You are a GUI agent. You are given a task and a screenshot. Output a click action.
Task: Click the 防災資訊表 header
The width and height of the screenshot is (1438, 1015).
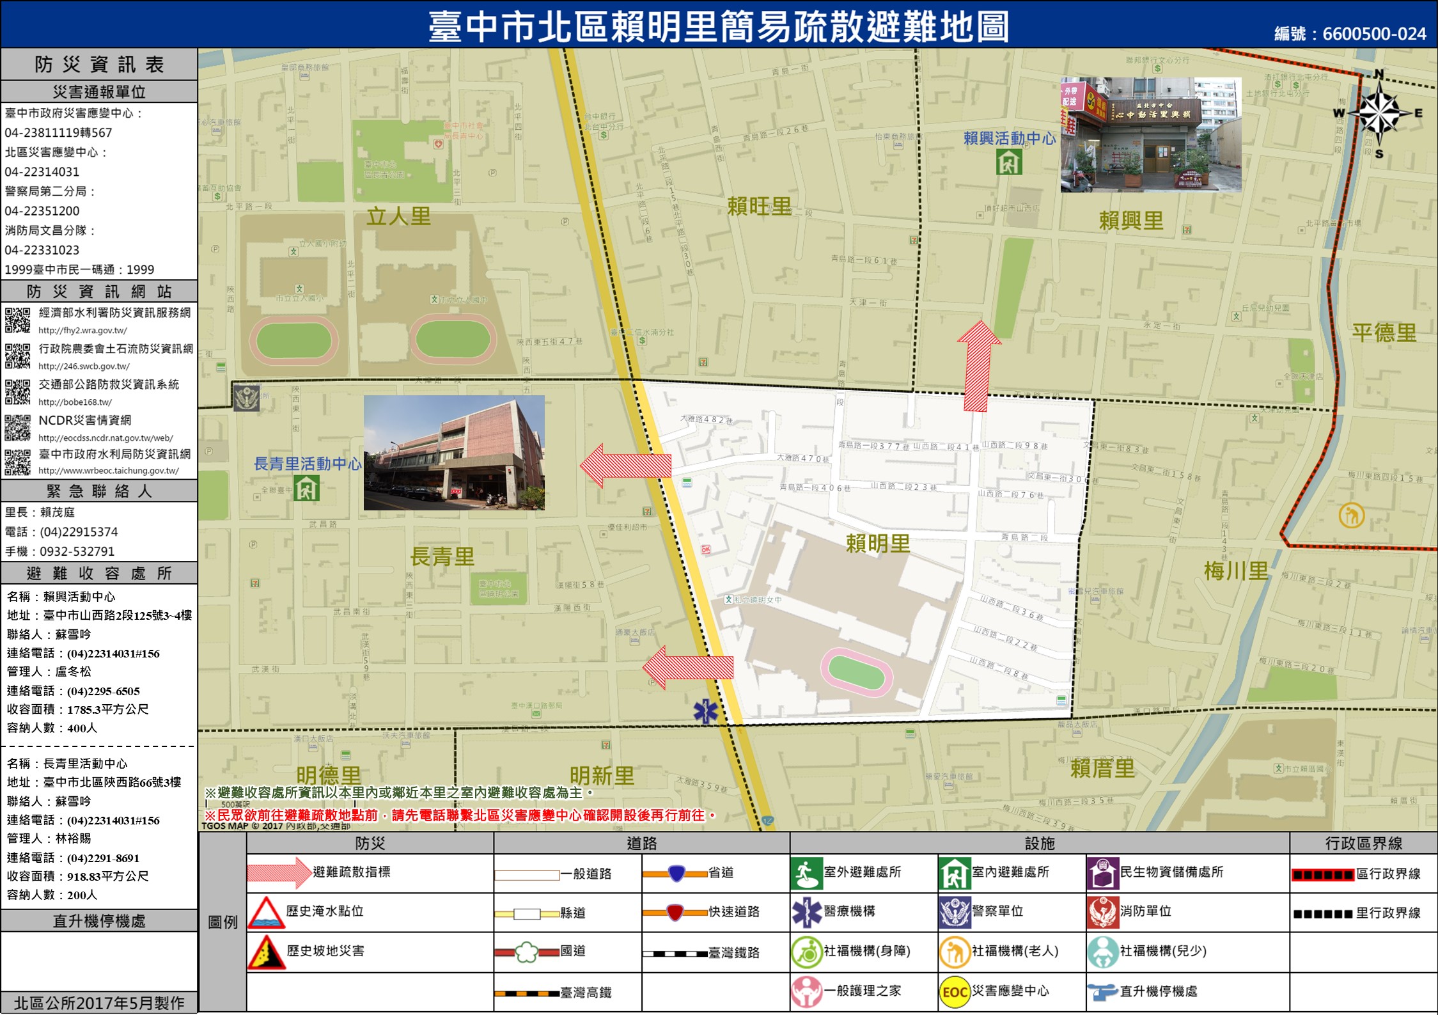(x=99, y=65)
